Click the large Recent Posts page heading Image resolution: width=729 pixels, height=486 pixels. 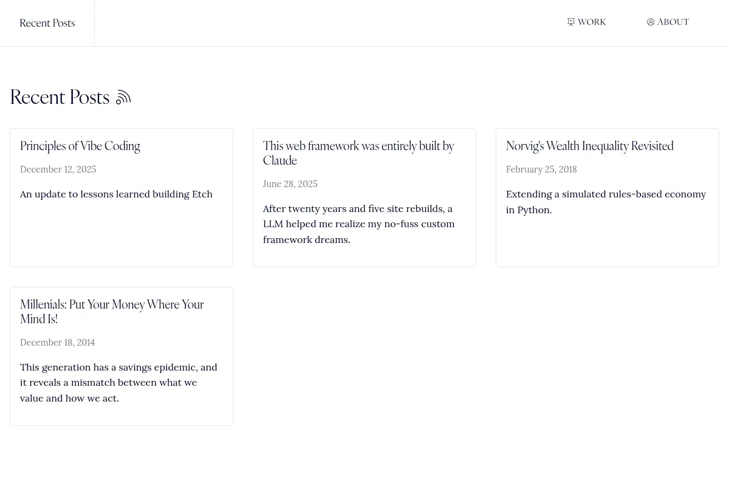tap(60, 97)
